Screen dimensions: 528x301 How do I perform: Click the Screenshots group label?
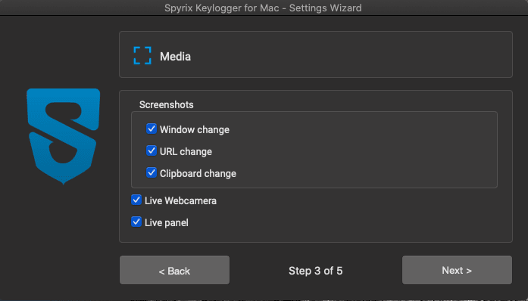click(x=167, y=104)
